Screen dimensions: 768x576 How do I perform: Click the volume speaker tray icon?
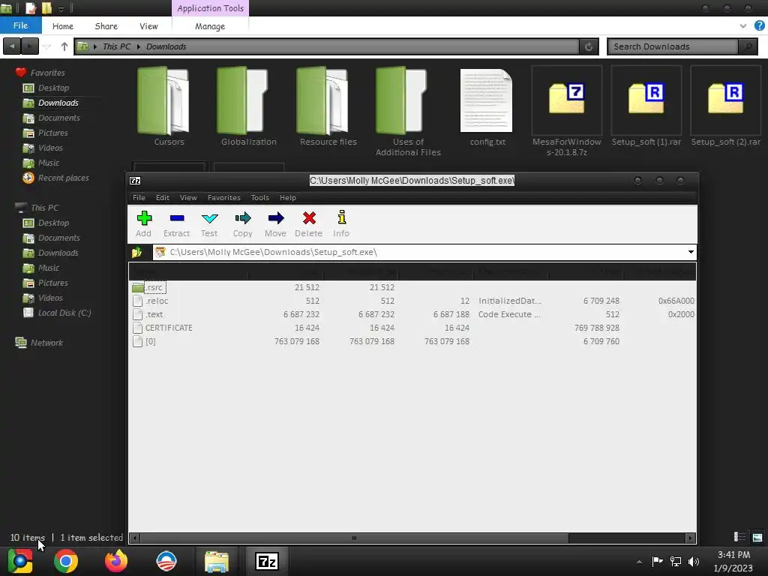[x=694, y=561]
